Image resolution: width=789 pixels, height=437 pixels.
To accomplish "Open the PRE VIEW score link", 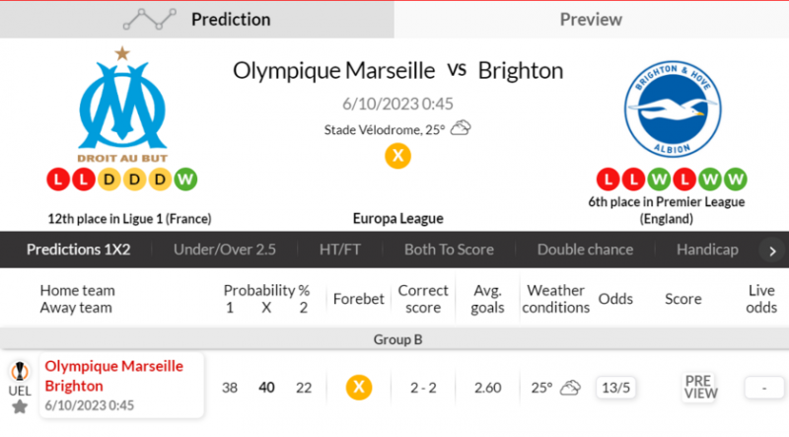I will pos(700,387).
